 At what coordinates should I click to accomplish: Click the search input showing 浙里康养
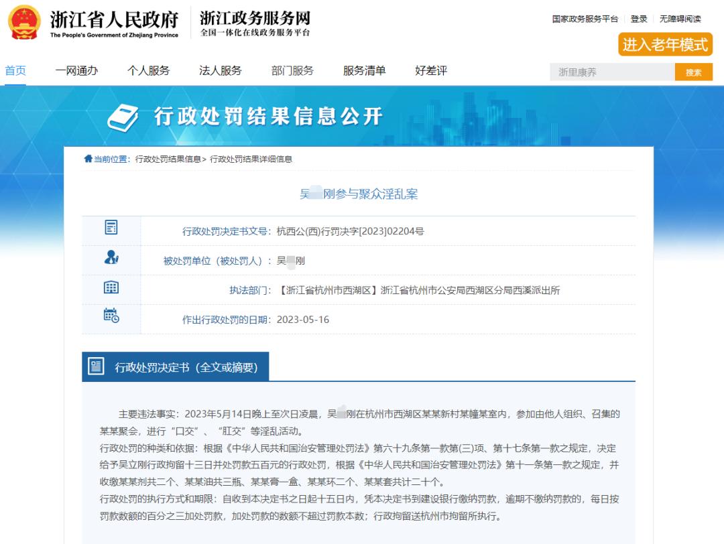pos(610,72)
